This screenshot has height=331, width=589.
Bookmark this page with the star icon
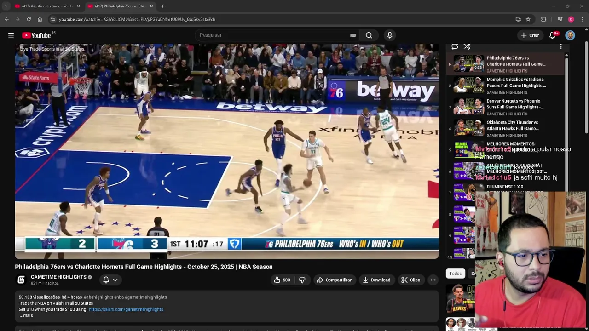point(528,19)
